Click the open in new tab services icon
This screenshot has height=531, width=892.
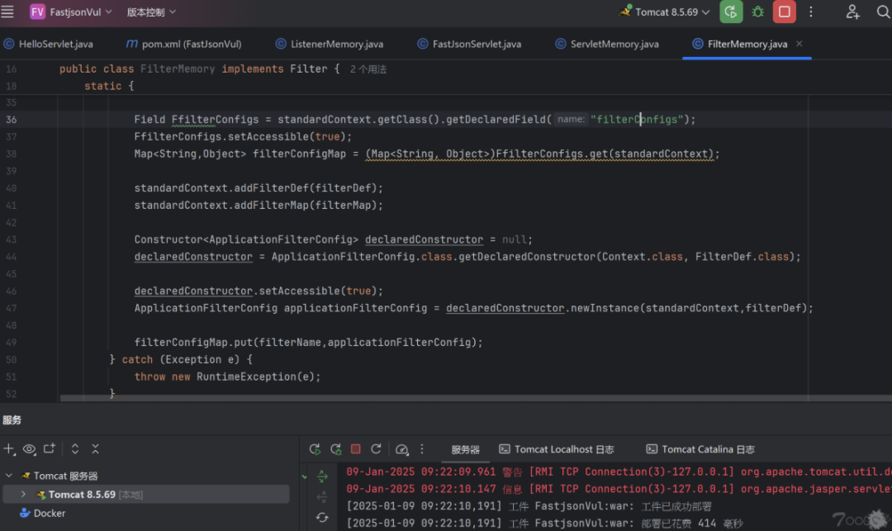[x=50, y=448]
